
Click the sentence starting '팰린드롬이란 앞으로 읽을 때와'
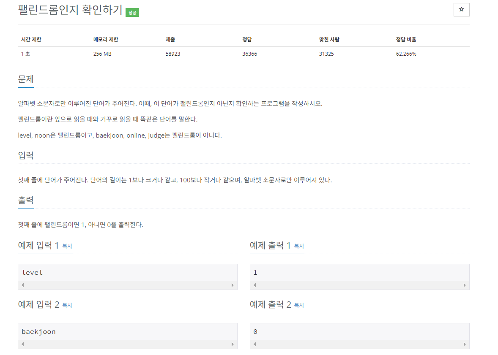tap(108, 119)
